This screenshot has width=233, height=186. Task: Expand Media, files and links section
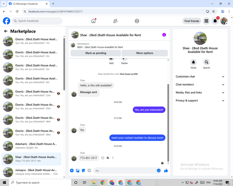[200, 93]
